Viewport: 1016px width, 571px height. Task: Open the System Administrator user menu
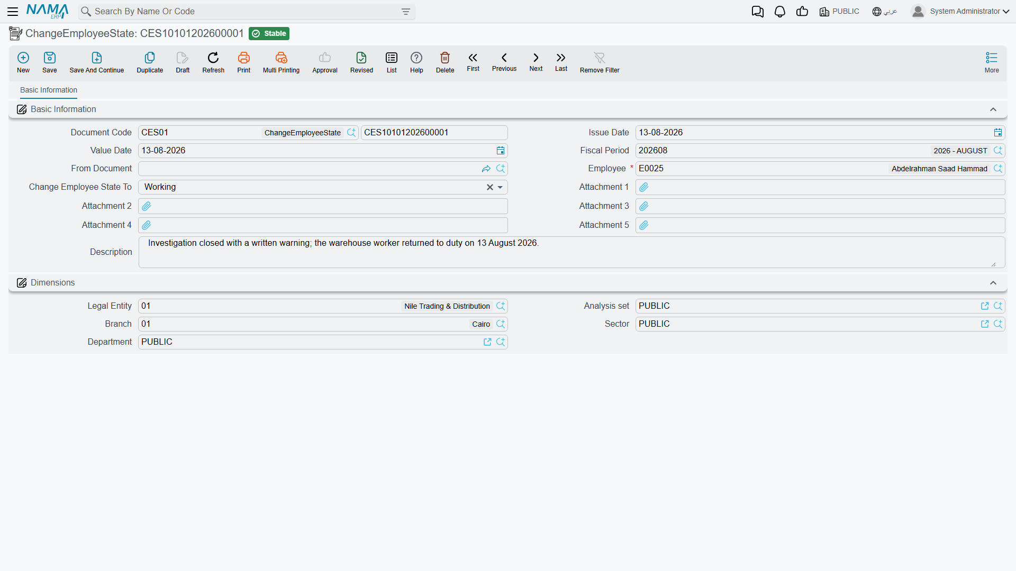(x=960, y=11)
